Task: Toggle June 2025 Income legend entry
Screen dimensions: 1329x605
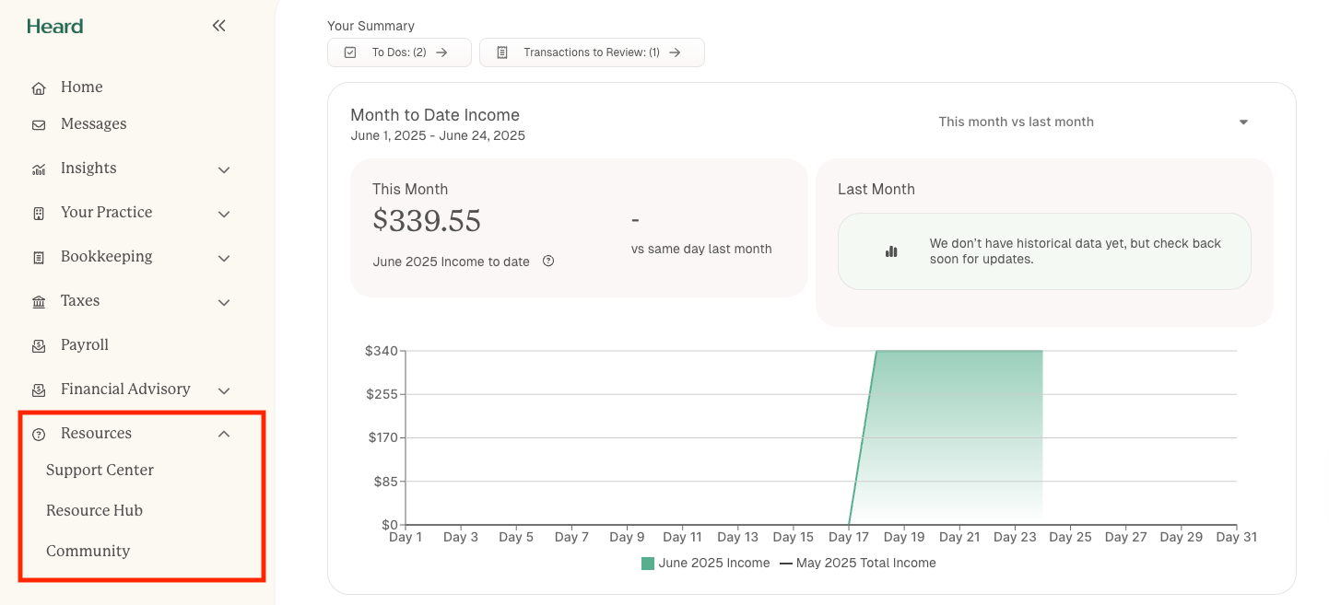Action: 705,564
